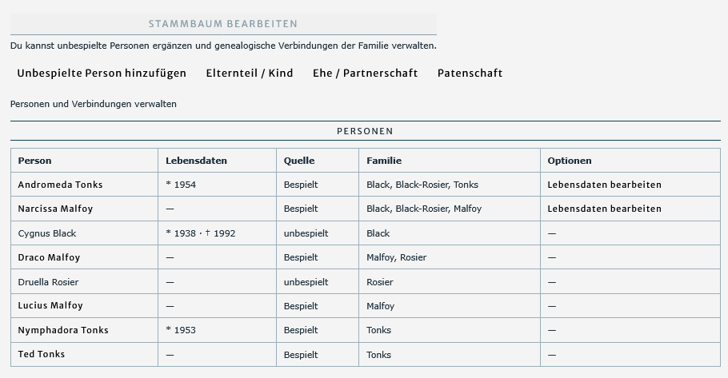Edit Lebensdaten for Andromeda Tonks
Image resolution: width=728 pixels, height=378 pixels.
pyautogui.click(x=604, y=185)
